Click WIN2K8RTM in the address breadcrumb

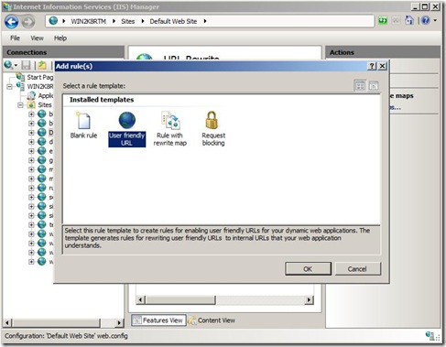[x=88, y=21]
